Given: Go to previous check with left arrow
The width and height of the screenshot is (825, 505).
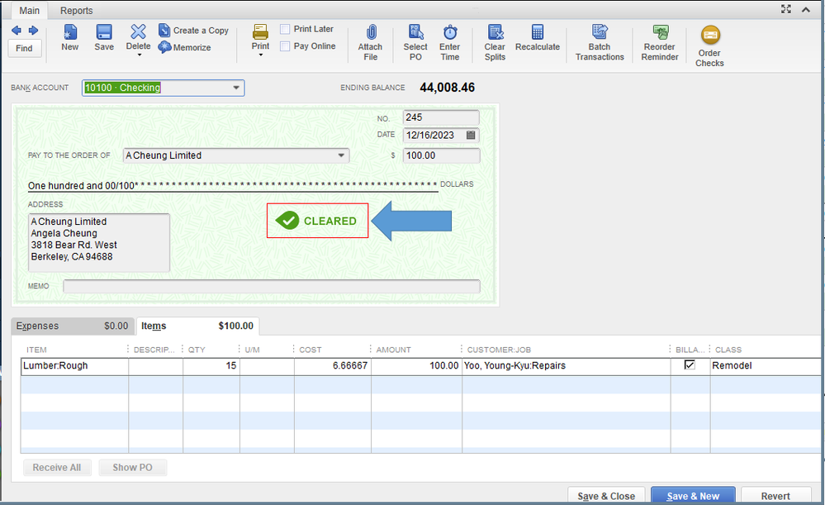Looking at the screenshot, I should click(17, 31).
